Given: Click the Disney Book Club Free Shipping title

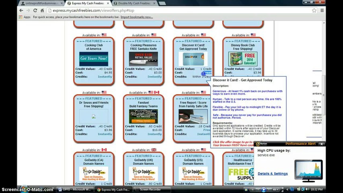Looking at the screenshot, I should (x=243, y=47).
